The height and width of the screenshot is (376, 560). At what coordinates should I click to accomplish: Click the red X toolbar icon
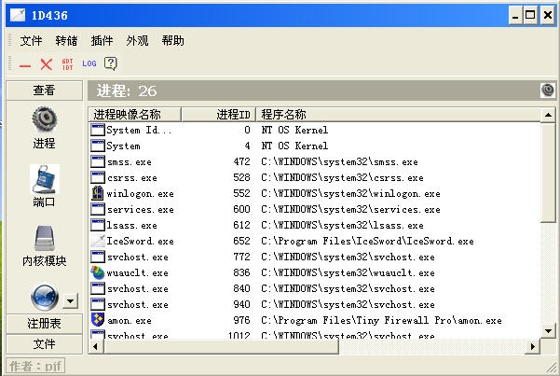click(46, 64)
